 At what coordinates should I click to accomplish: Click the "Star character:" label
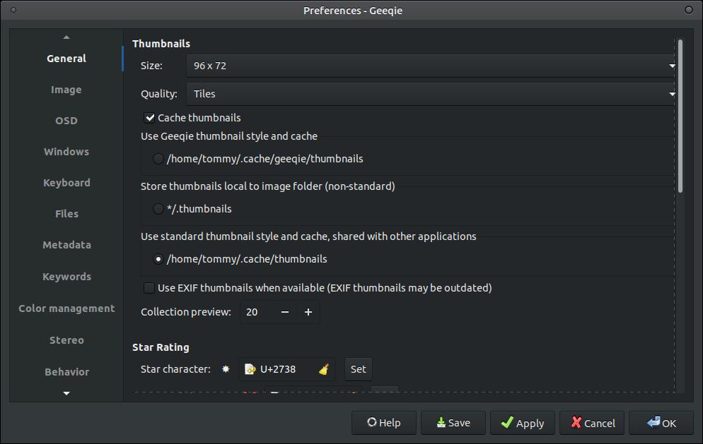[x=175, y=369]
